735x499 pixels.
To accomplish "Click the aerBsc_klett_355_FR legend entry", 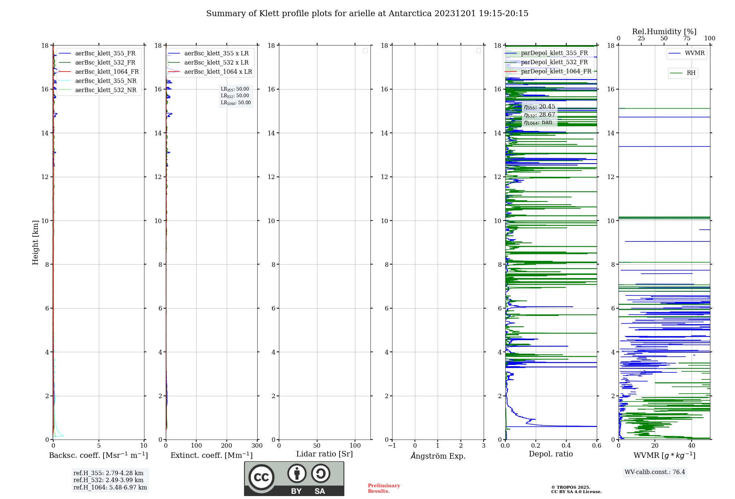I will pyautogui.click(x=105, y=53).
